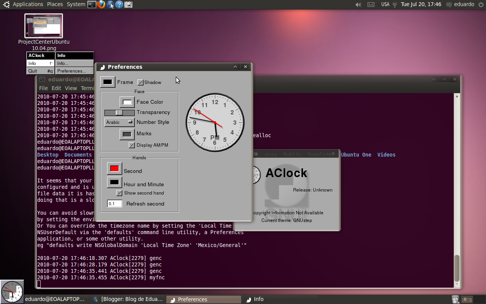Open Firefox from the top panel
The height and width of the screenshot is (304, 486).
point(101,5)
